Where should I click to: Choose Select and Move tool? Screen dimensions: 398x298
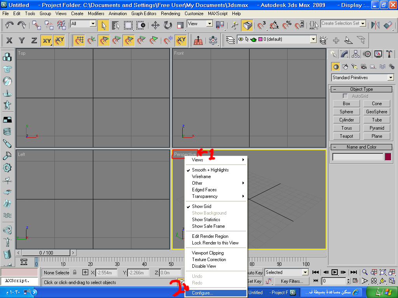pyautogui.click(x=155, y=25)
